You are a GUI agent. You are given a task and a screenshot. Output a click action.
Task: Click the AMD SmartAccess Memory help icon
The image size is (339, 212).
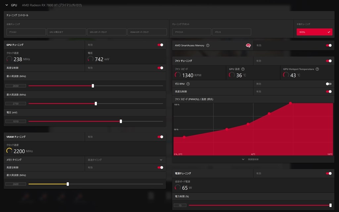[x=208, y=46]
